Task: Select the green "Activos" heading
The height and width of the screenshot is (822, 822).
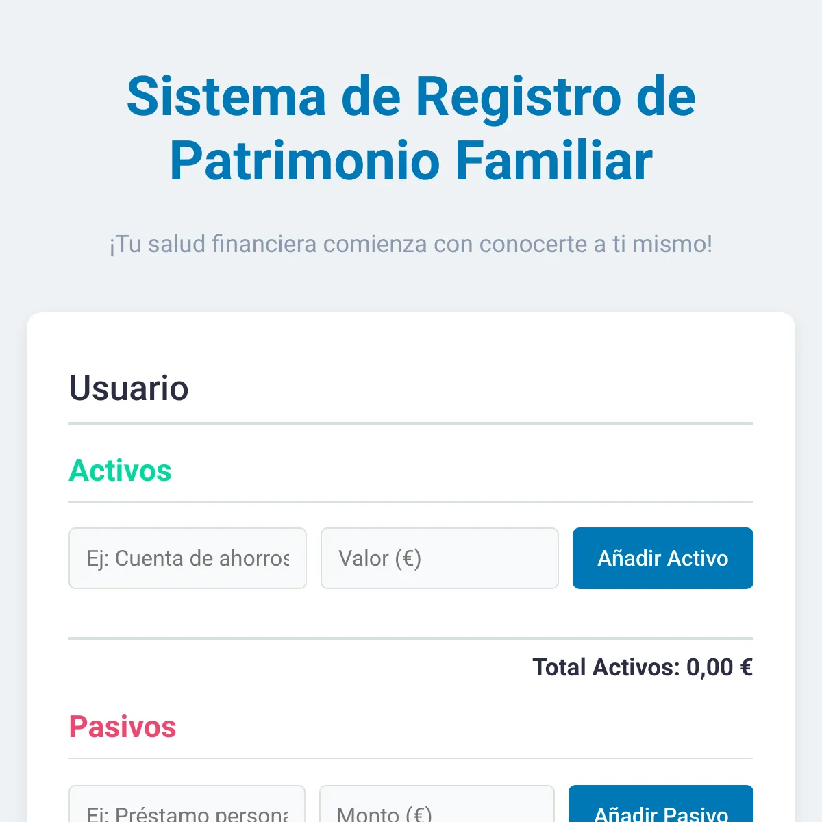Action: coord(121,471)
